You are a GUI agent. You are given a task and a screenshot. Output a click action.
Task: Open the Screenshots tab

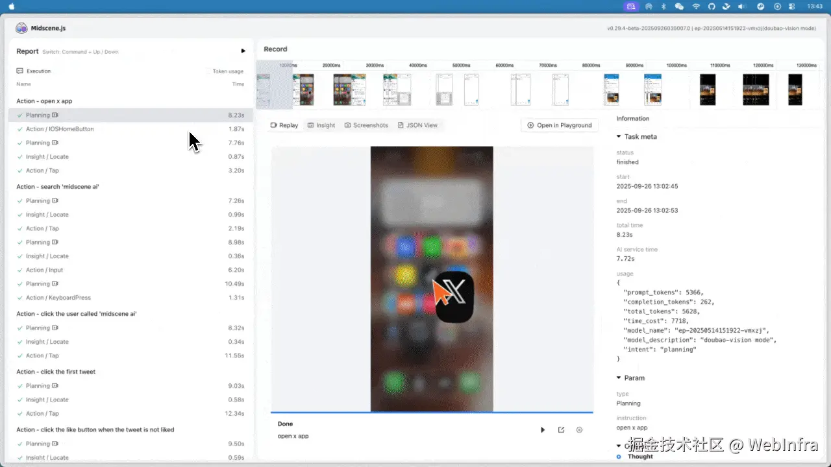(x=366, y=125)
